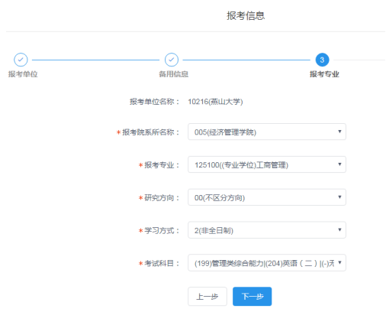This screenshot has width=386, height=312.
Task: Click the 10216(燕山大学) text
Action: pyautogui.click(x=215, y=102)
